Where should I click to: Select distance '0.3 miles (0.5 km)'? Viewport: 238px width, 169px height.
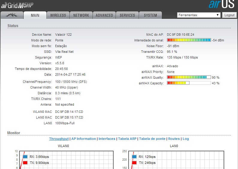point(68,93)
